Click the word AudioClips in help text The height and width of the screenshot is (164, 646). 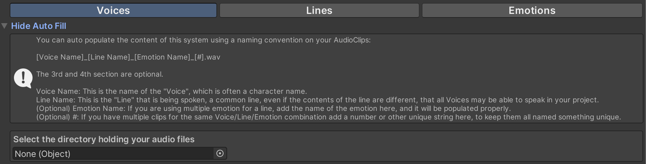point(352,40)
